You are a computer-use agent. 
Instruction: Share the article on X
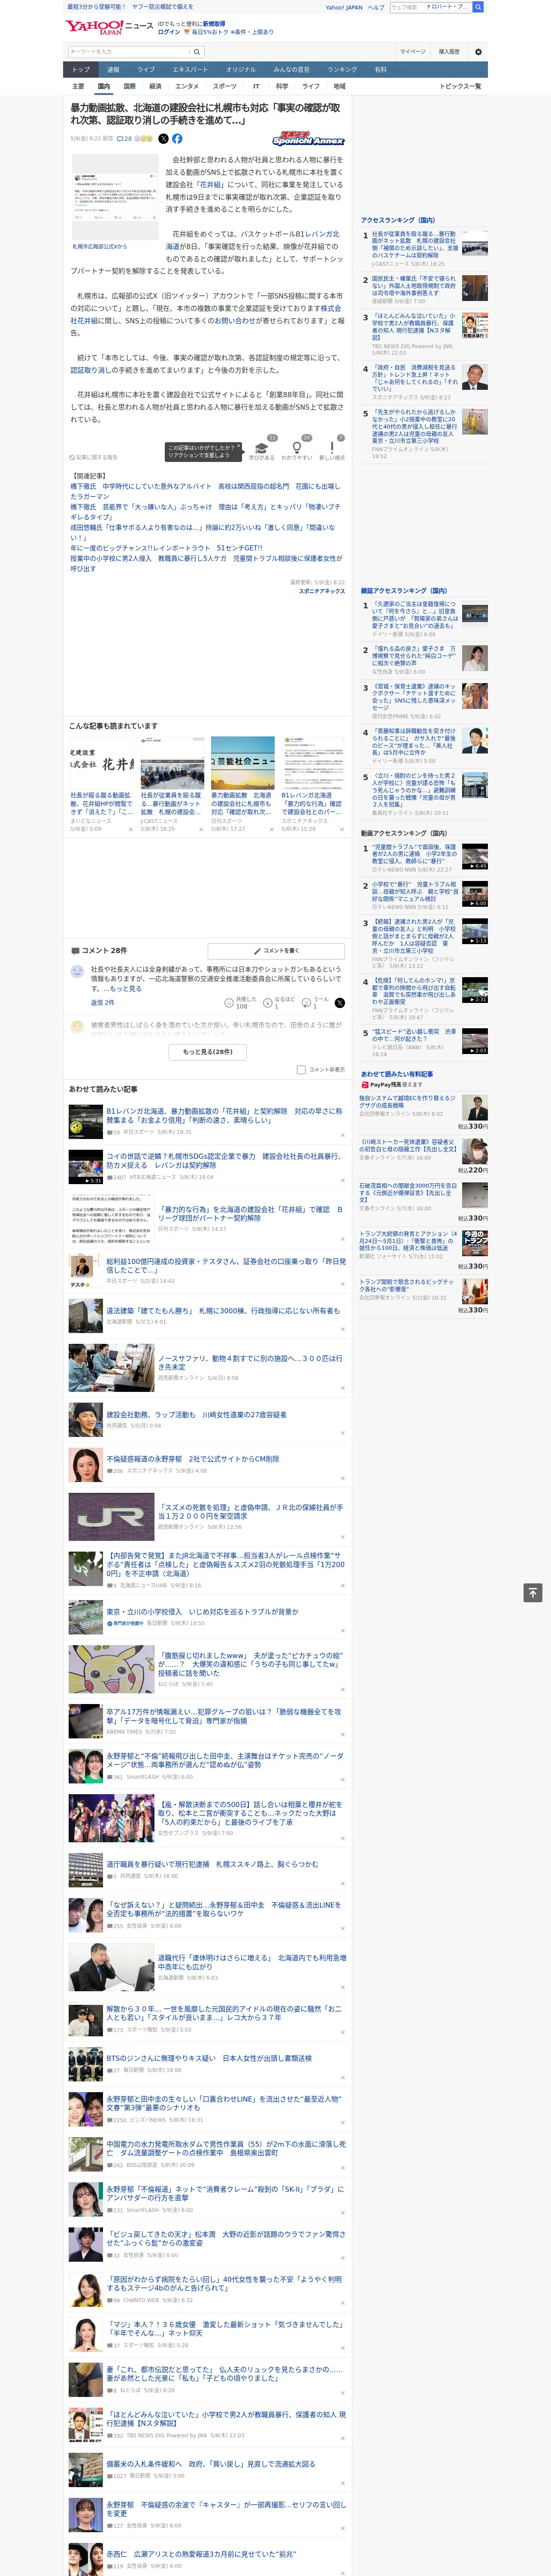(163, 139)
